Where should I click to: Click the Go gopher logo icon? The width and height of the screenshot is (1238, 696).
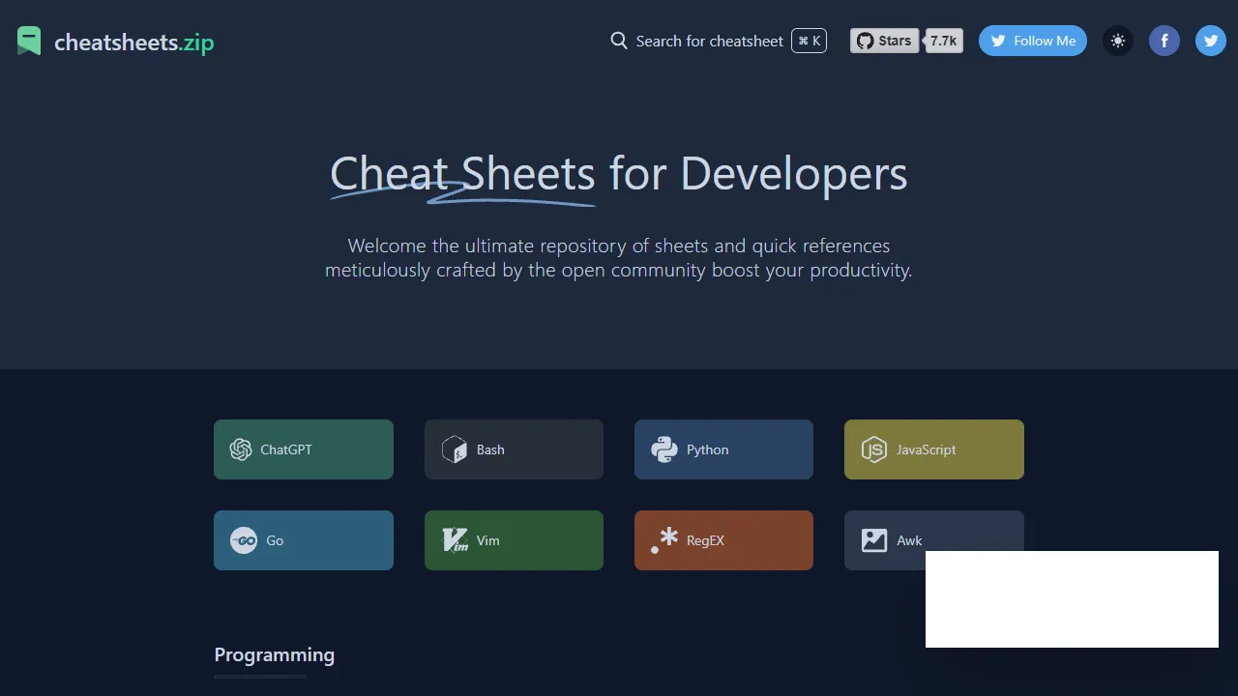click(244, 540)
